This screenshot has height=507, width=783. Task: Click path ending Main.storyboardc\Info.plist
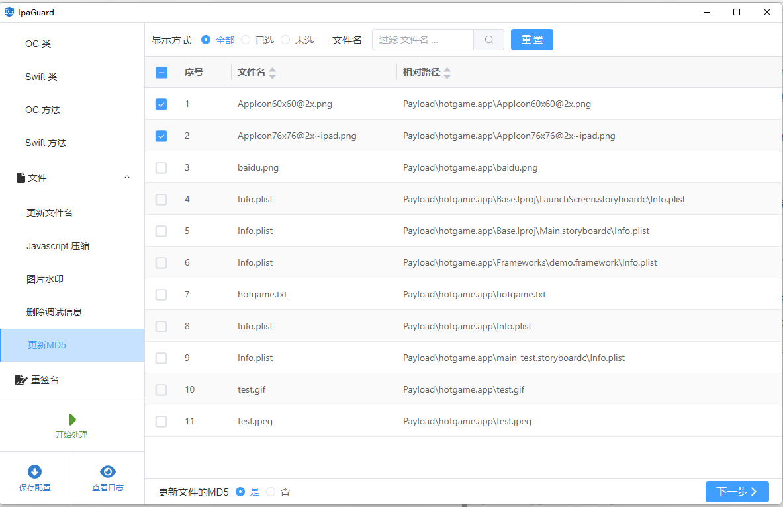526,231
